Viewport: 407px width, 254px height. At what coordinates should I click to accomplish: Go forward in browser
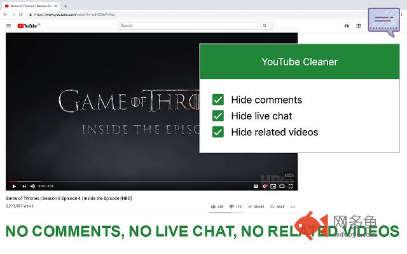[13, 15]
